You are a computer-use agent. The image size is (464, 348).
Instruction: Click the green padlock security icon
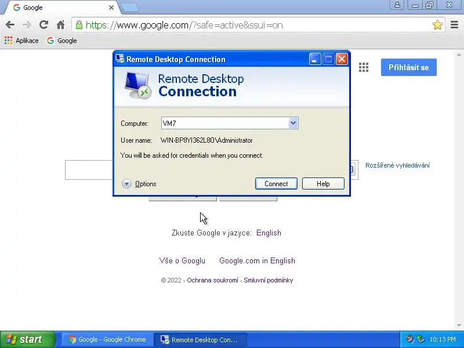[x=79, y=25]
